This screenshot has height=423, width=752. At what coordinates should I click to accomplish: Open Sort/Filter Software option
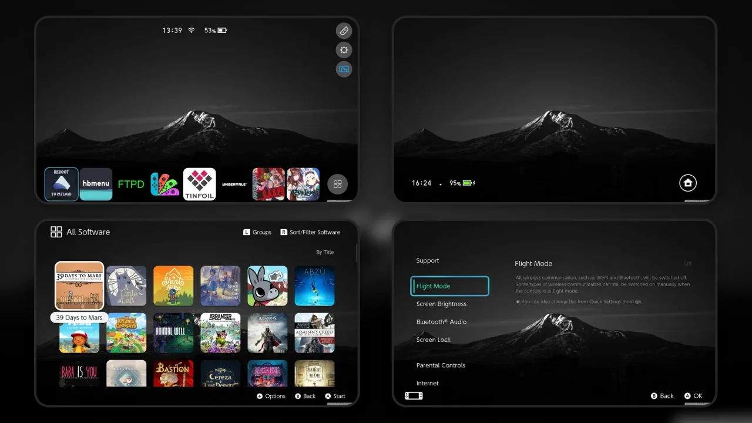[310, 232]
